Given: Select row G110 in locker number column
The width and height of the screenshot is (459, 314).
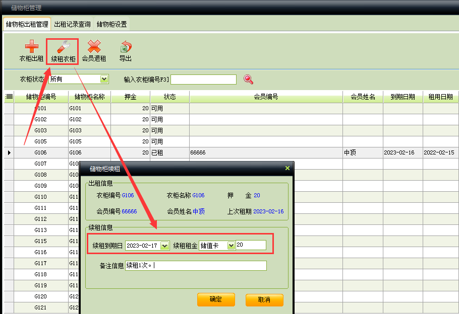Looking at the screenshot, I should pos(41,197).
